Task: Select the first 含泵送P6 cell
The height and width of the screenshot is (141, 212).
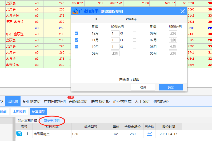Action: pyautogui.click(x=18, y=16)
